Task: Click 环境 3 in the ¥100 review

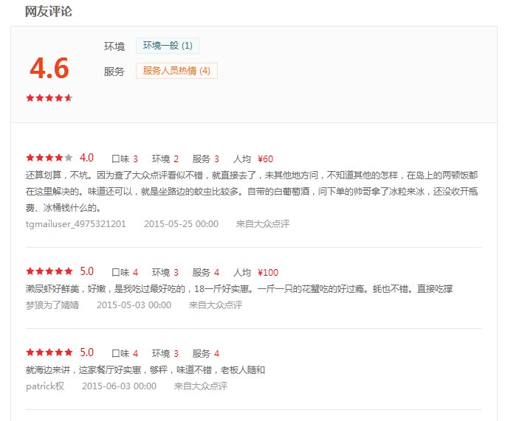Action: click(x=165, y=273)
